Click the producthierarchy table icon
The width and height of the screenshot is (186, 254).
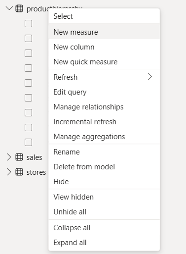point(19,8)
